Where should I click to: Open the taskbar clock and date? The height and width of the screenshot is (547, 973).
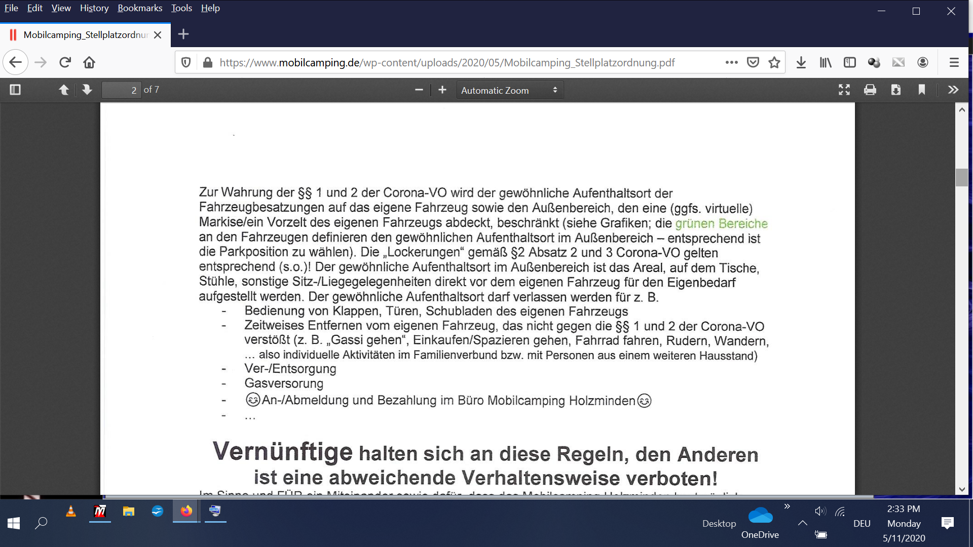click(904, 523)
